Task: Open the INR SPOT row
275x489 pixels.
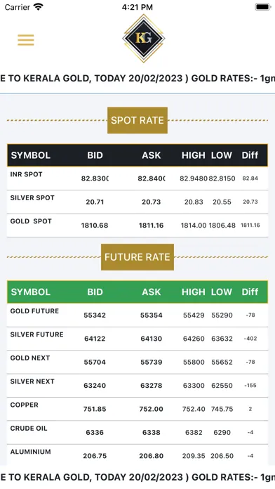Action: click(x=137, y=178)
